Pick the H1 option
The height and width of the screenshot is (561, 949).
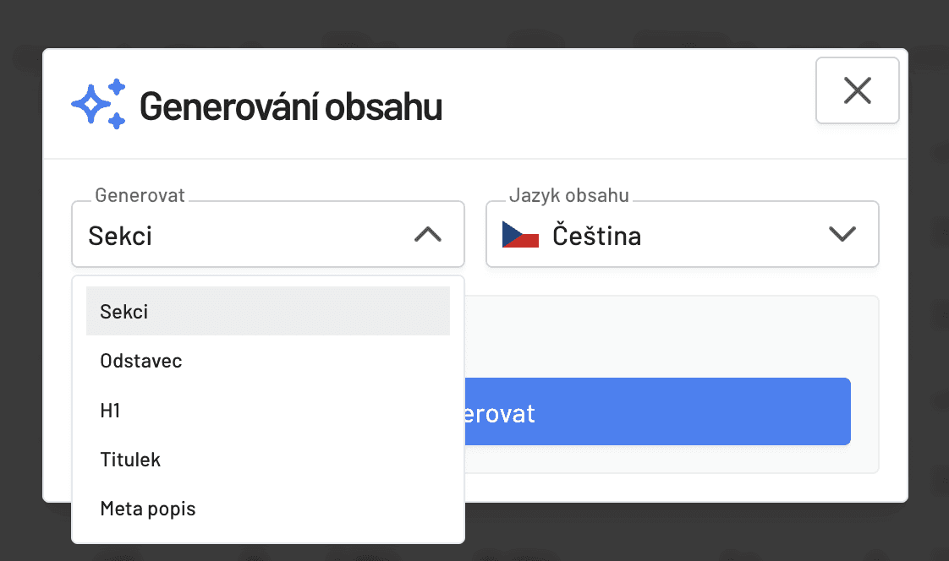[x=268, y=411]
